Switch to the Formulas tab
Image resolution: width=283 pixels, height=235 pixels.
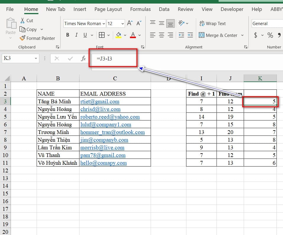[x=140, y=9]
